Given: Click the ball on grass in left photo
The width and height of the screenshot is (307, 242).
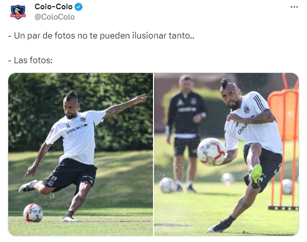Looking at the screenshot, I should (33, 213).
